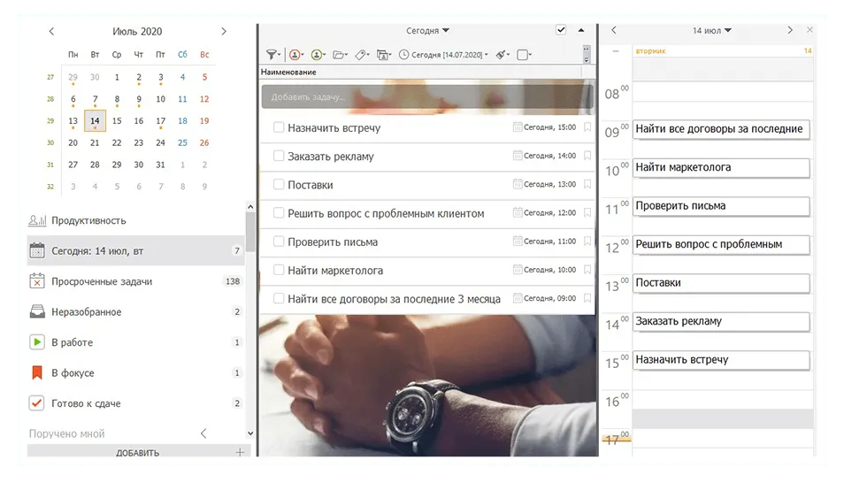Click the tag icon in the toolbar

361,55
